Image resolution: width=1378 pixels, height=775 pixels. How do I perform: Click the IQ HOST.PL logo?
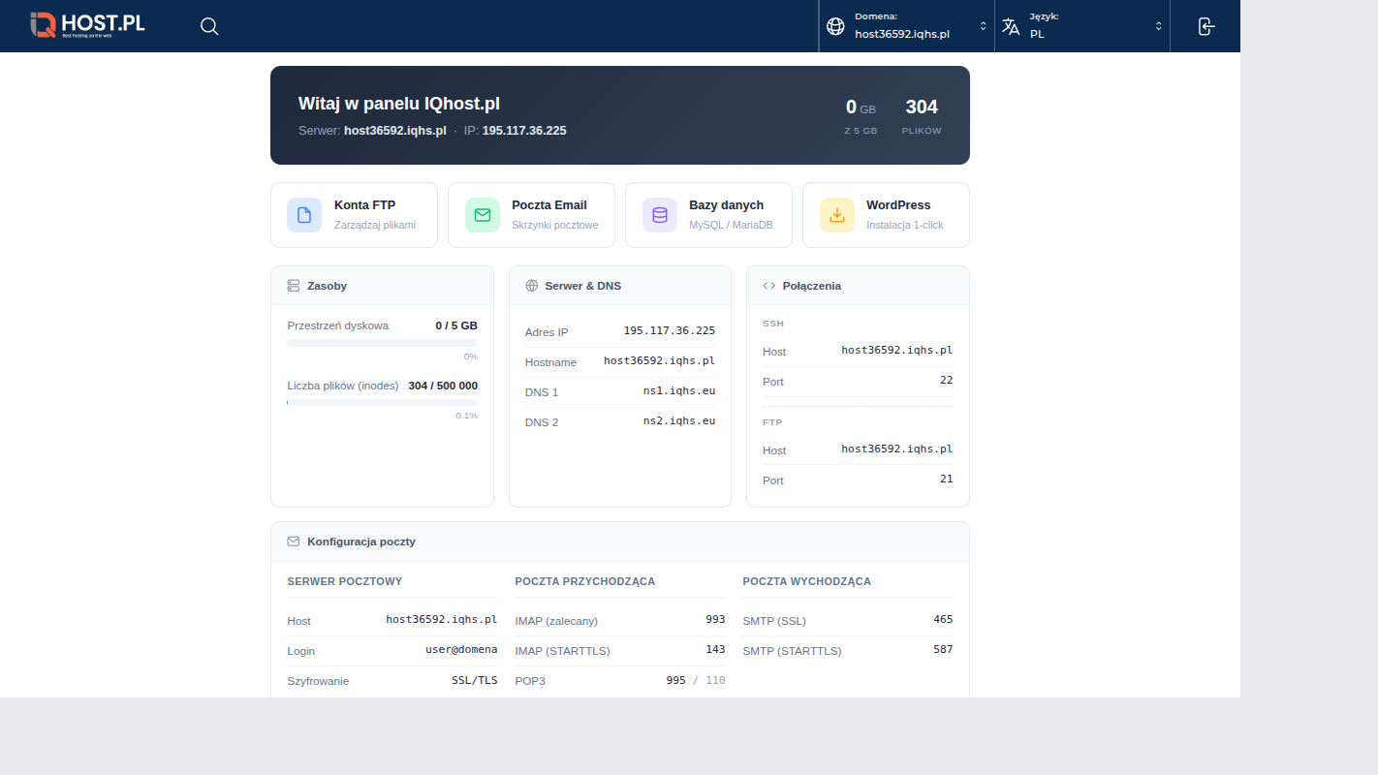(87, 25)
